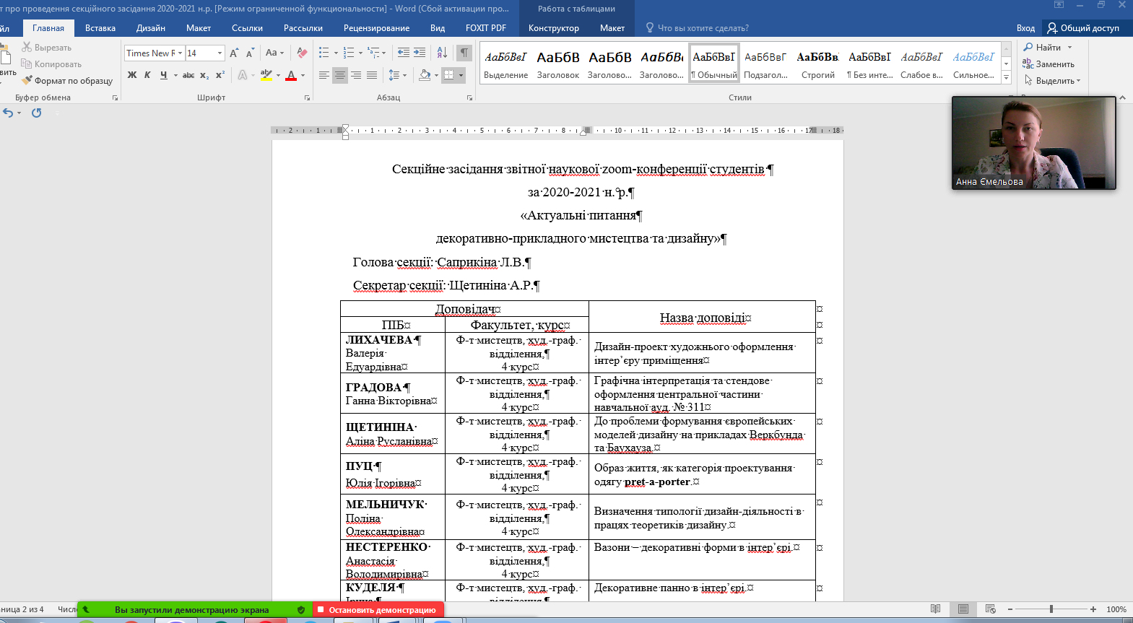The width and height of the screenshot is (1133, 623).
Task: Increase paragraph indent
Action: 420,53
